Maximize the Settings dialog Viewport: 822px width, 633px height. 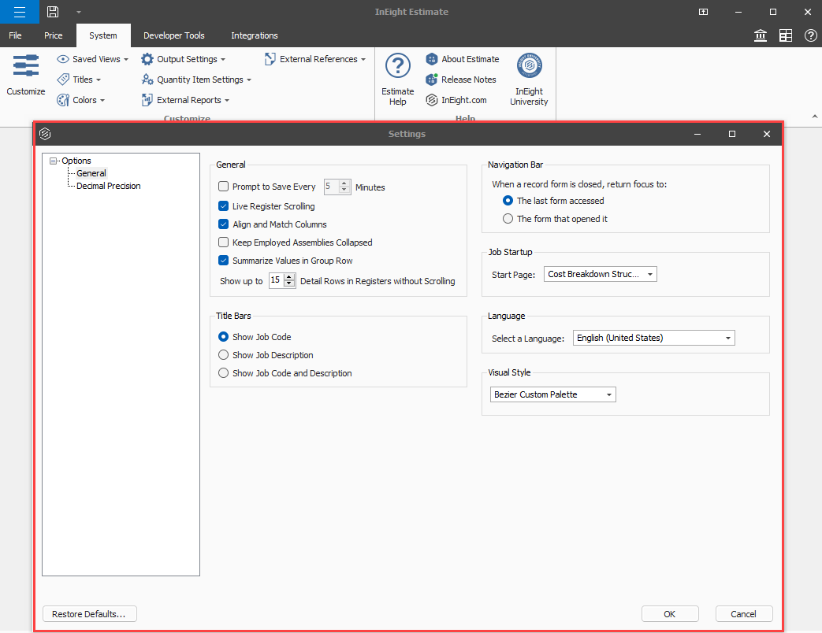coord(732,134)
